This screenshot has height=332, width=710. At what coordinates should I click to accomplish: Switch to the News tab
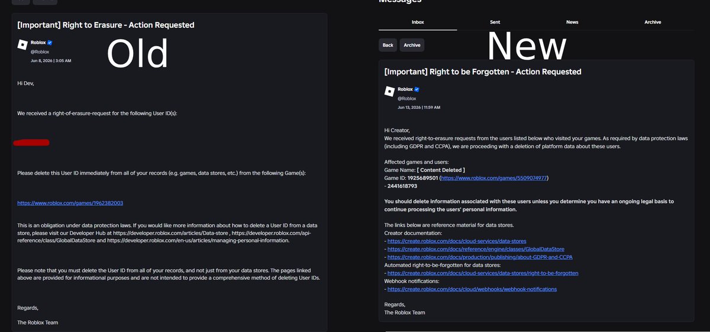click(572, 22)
